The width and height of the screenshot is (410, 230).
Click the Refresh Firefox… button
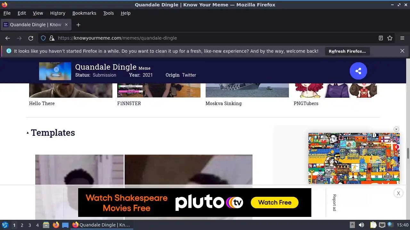tap(347, 51)
